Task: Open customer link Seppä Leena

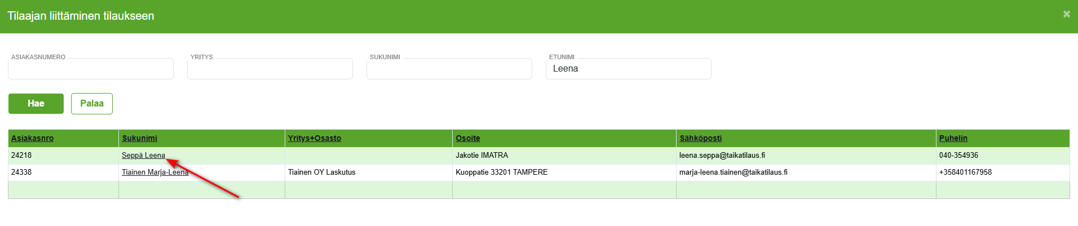Action: click(x=143, y=156)
